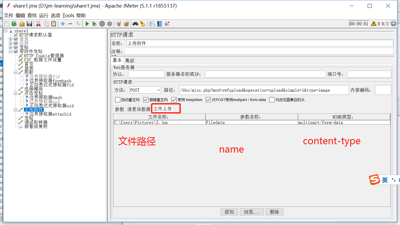Collapse the 带附件发帖 thread group node

click(x=11, y=52)
